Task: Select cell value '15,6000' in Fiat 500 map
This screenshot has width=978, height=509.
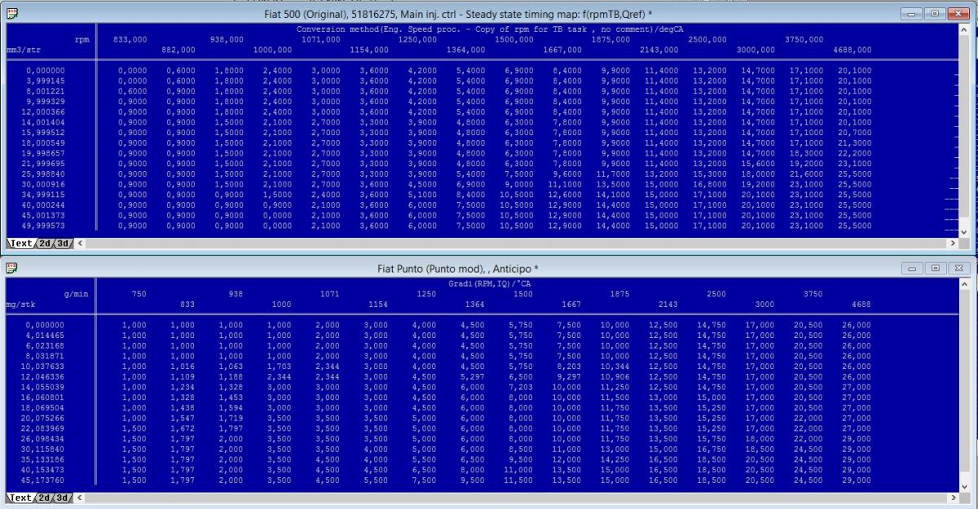Action: 758,164
